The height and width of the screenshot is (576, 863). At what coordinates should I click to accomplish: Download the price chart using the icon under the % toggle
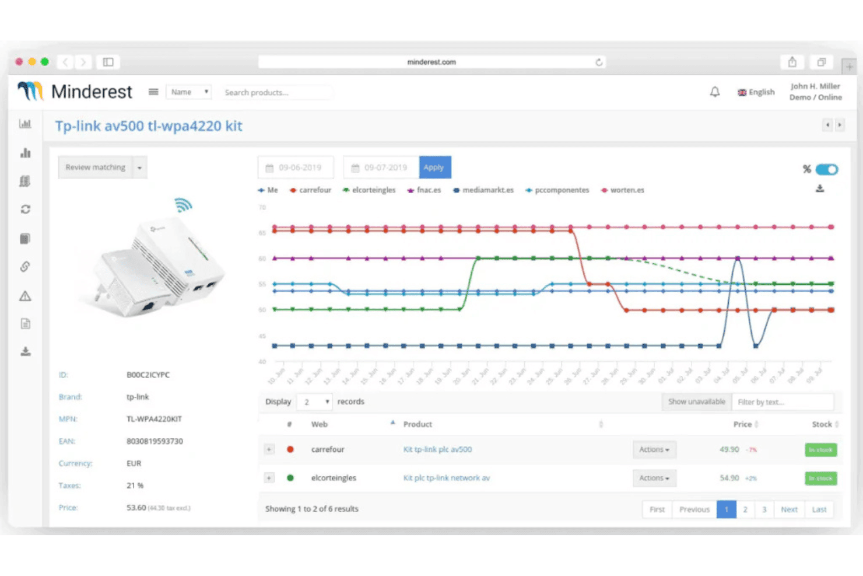[x=820, y=188]
